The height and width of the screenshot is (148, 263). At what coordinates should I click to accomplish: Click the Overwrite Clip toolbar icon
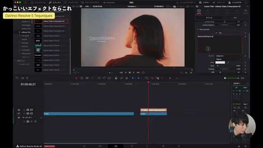104,78
